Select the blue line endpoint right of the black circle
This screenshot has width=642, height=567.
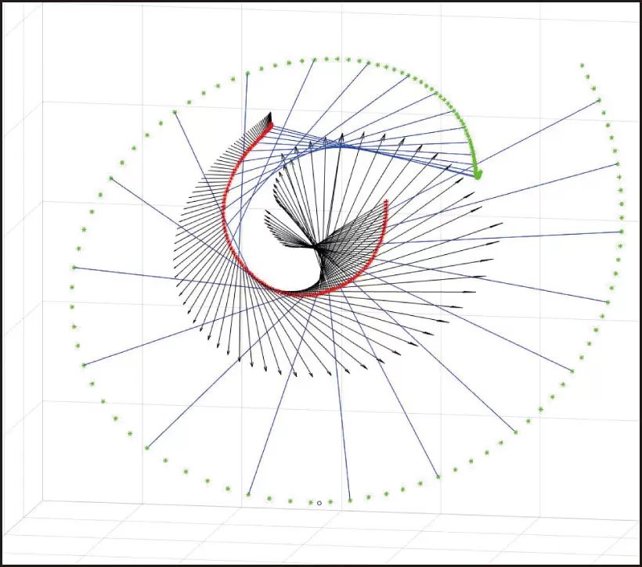pyautogui.click(x=349, y=500)
